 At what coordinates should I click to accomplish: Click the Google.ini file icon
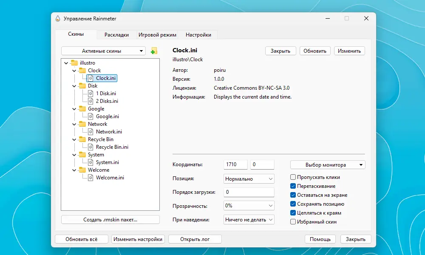click(91, 116)
